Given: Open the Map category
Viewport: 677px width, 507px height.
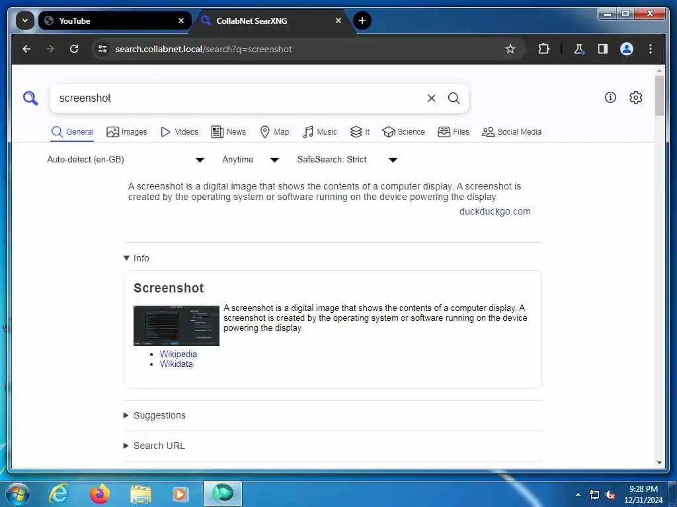Looking at the screenshot, I should (274, 132).
